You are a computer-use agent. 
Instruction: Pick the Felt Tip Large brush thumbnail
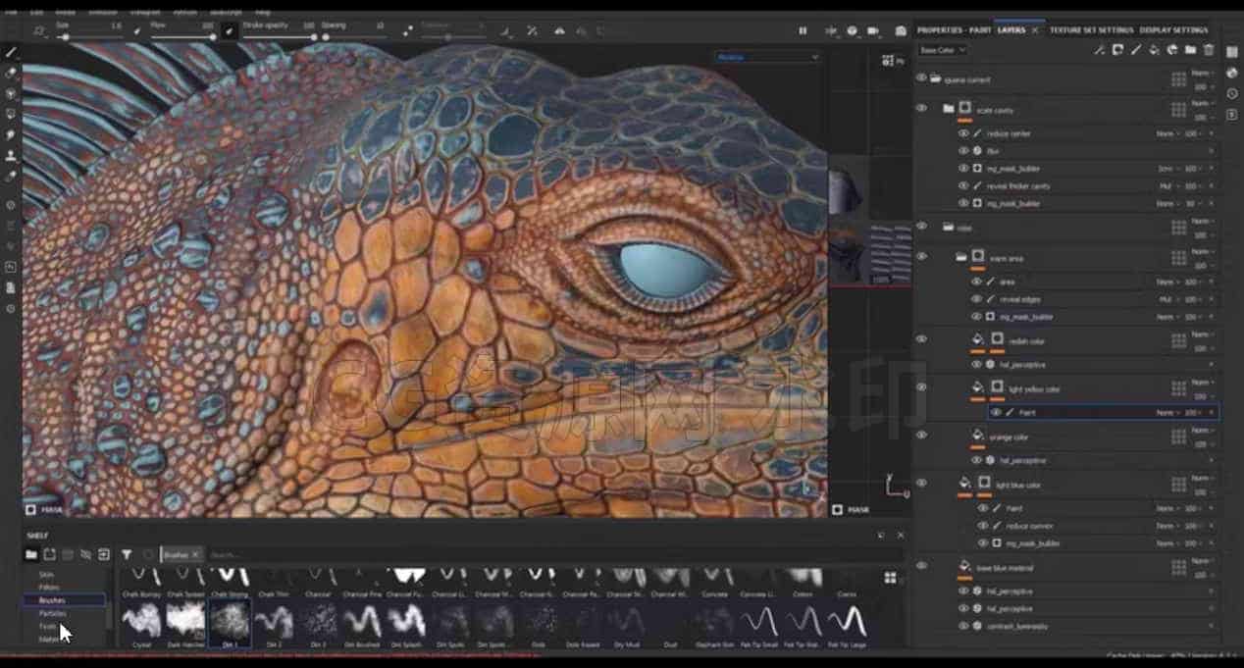(x=848, y=623)
